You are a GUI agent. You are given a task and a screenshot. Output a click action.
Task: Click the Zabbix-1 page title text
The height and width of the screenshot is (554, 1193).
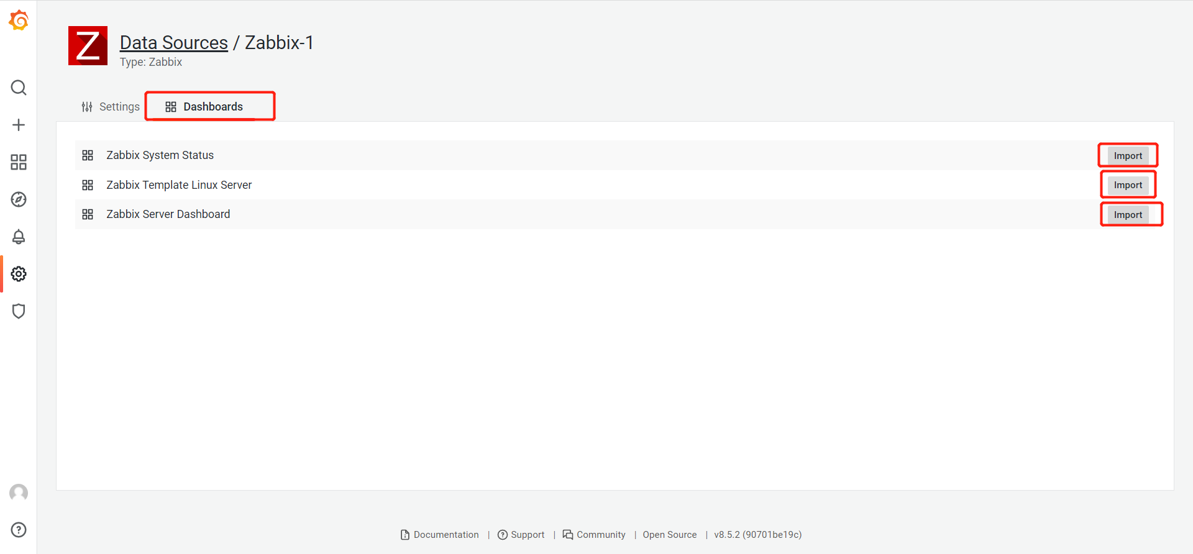point(279,42)
